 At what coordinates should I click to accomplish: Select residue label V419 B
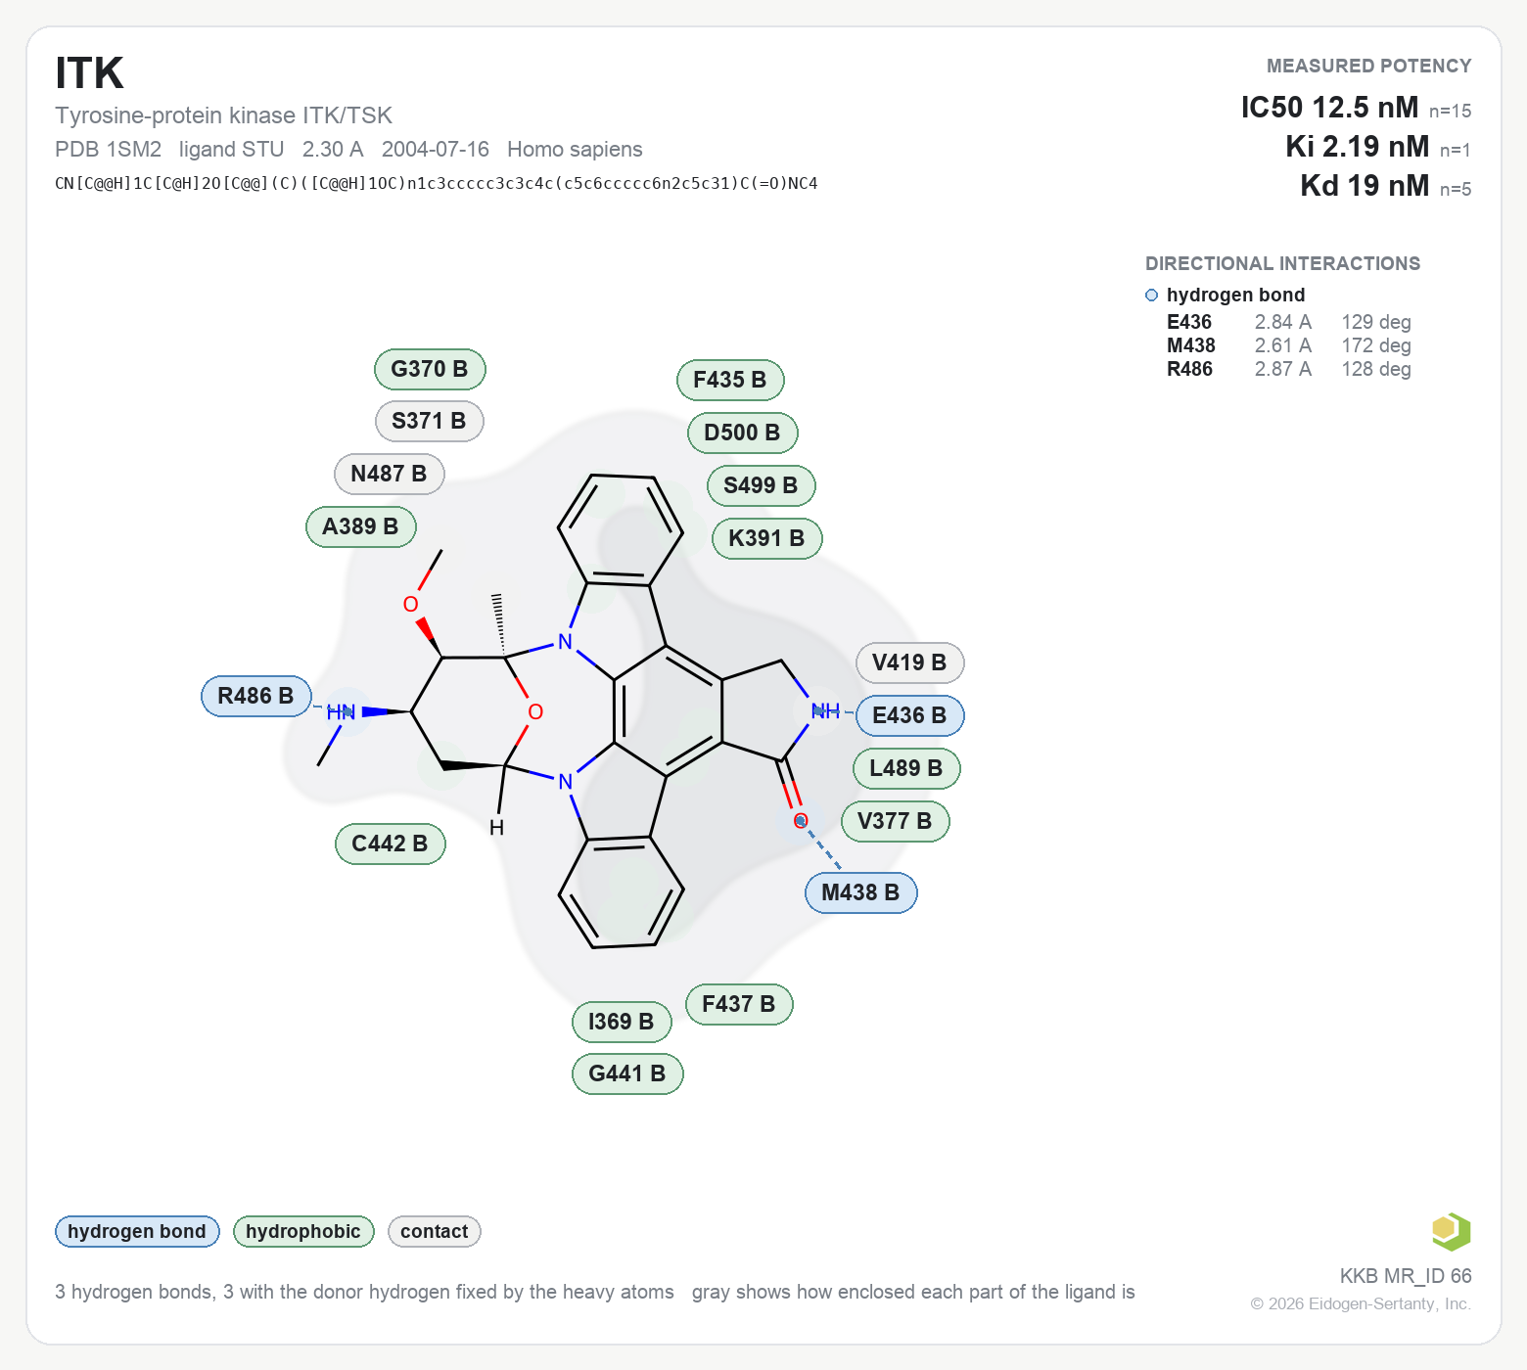tap(909, 662)
